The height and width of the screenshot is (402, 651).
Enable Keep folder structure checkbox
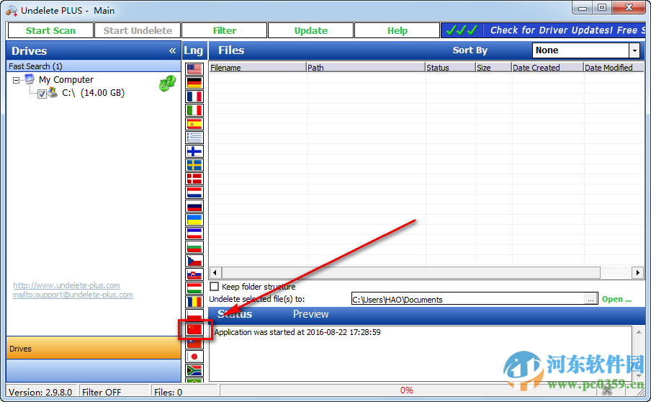(x=214, y=287)
